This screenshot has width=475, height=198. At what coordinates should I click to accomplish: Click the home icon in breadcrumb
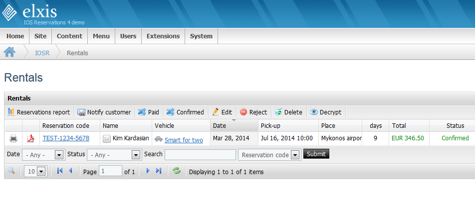pyautogui.click(x=9, y=52)
